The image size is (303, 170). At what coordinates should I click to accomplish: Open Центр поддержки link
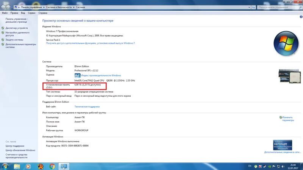point(15,146)
